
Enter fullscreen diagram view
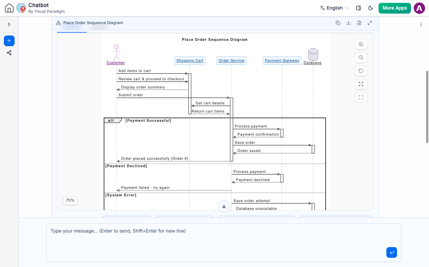pyautogui.click(x=361, y=97)
